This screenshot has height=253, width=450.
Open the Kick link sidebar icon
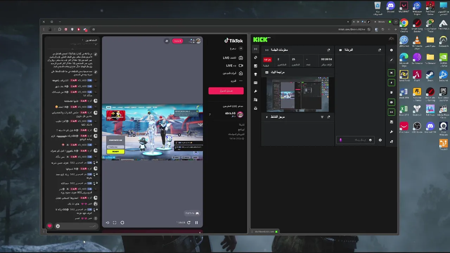[x=256, y=57]
